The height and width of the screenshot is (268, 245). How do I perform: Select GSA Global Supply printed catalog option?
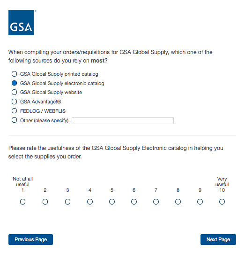15,74
